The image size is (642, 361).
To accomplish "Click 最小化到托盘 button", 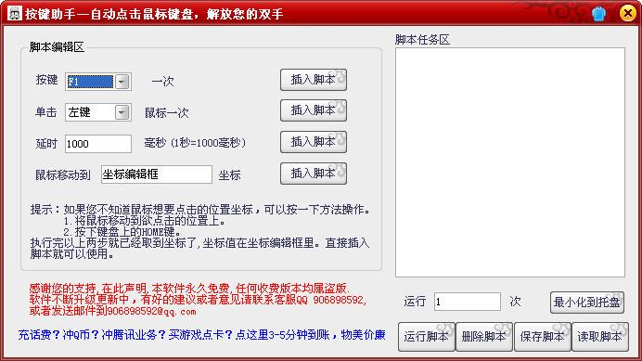I will click(x=587, y=303).
